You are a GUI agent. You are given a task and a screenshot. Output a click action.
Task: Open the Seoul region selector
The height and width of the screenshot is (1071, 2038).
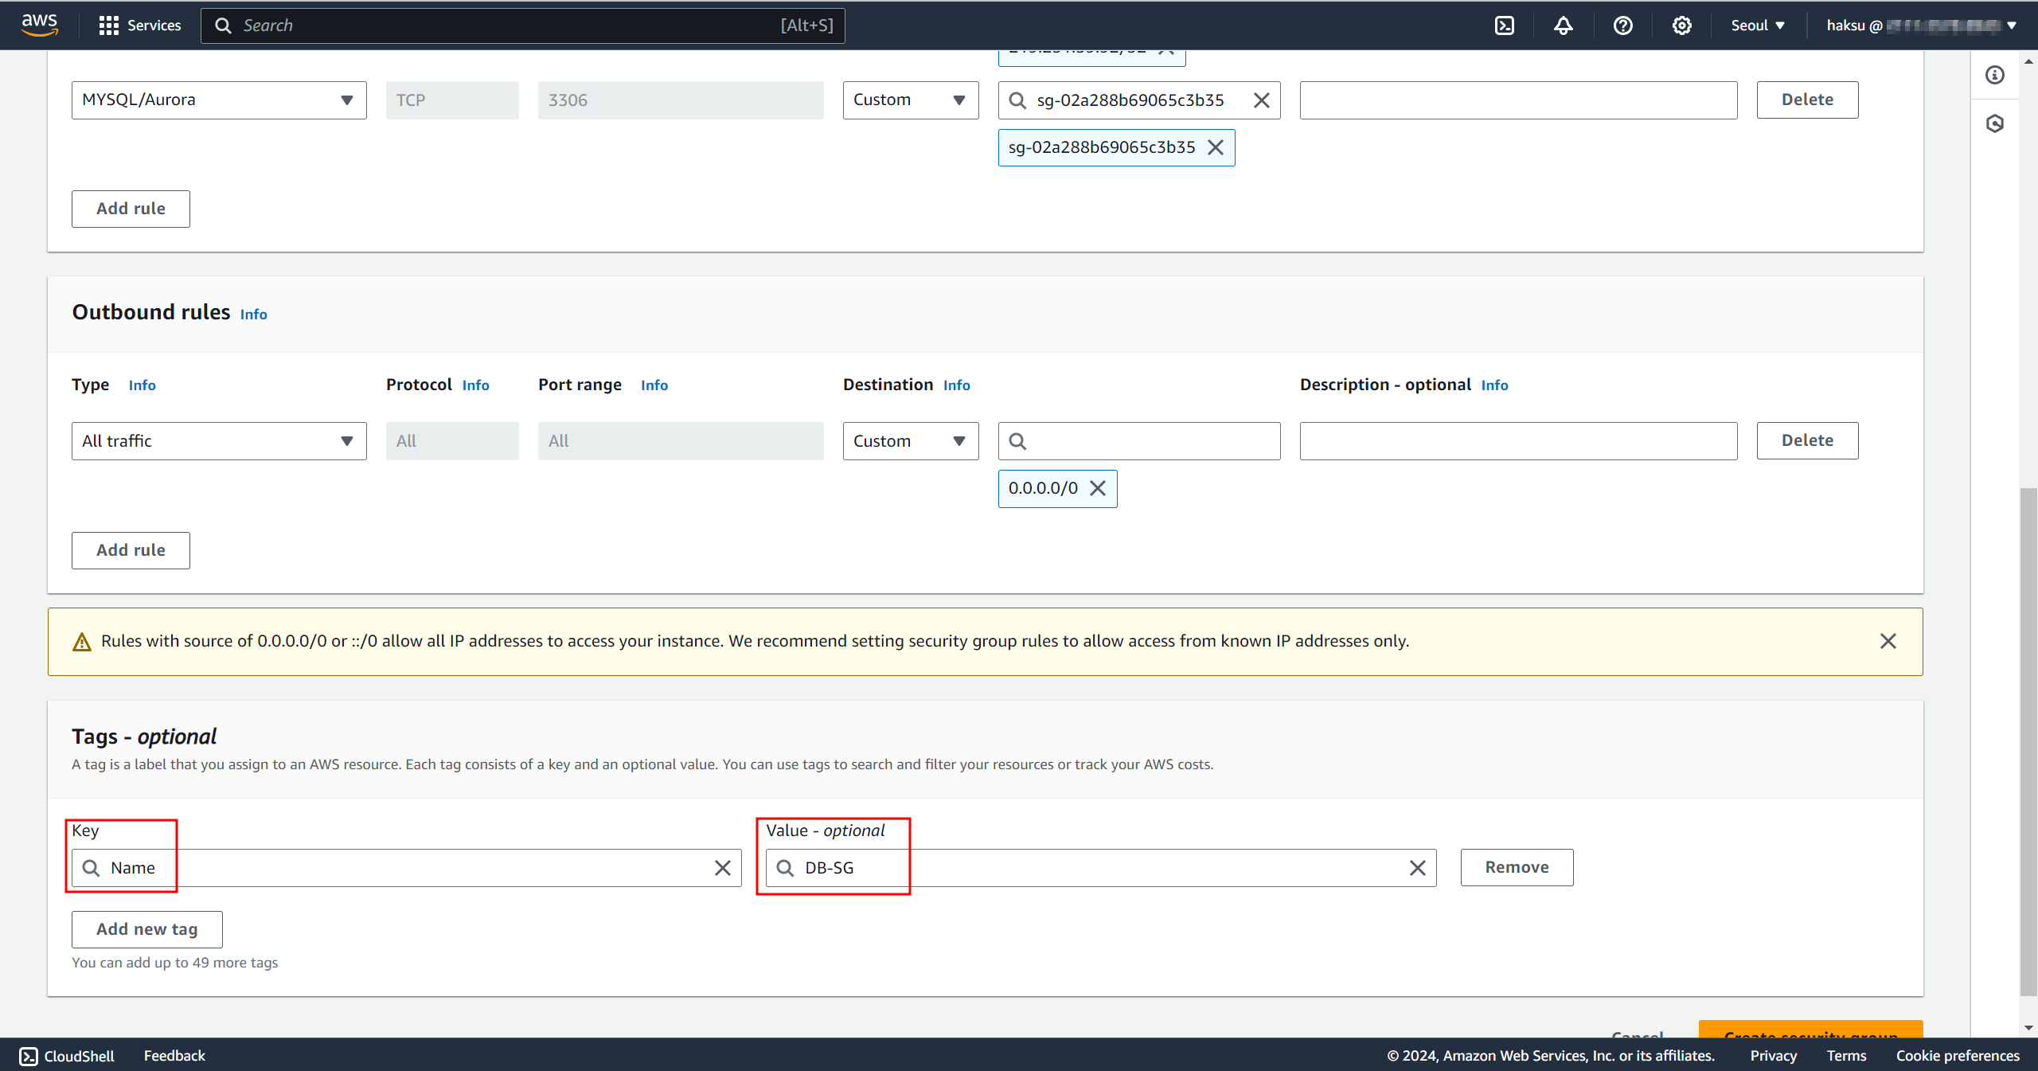[1757, 25]
